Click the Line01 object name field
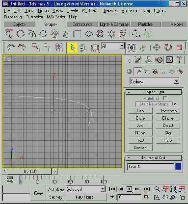 151,167
